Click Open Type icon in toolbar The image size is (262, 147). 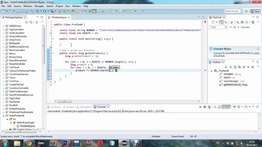[x=72, y=11]
